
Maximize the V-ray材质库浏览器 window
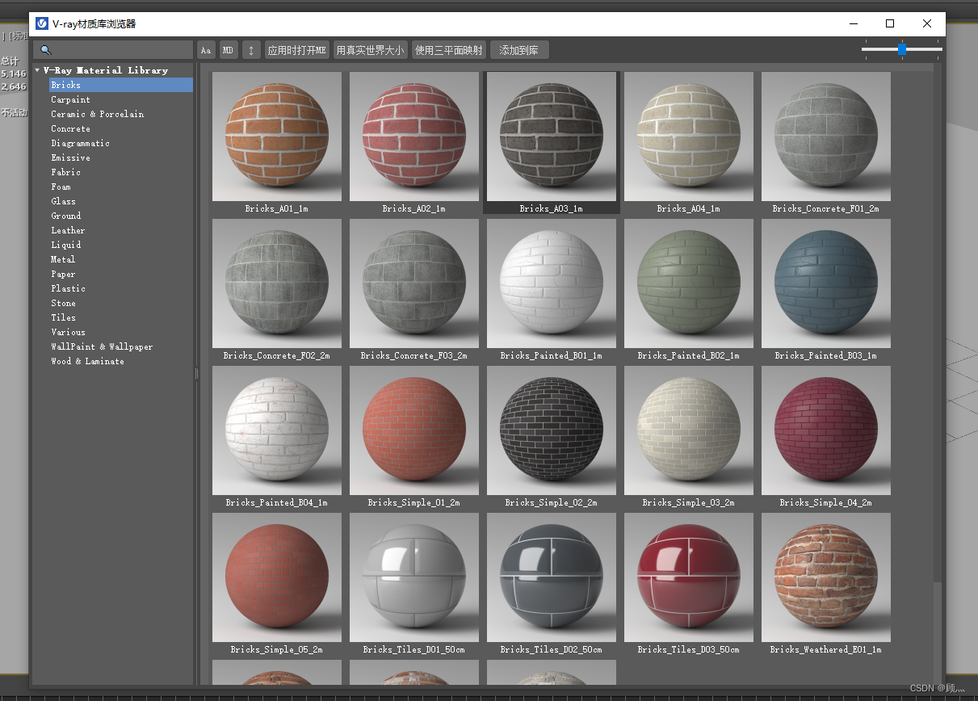[890, 23]
